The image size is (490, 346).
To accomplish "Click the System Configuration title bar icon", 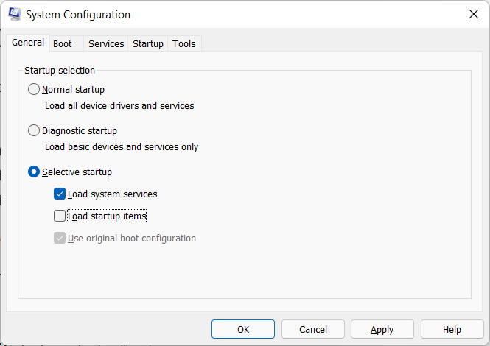I will click(x=15, y=15).
